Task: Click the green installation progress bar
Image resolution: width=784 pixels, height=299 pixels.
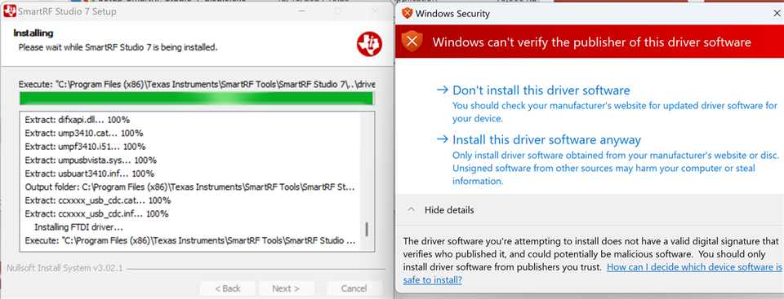Action: click(197, 99)
